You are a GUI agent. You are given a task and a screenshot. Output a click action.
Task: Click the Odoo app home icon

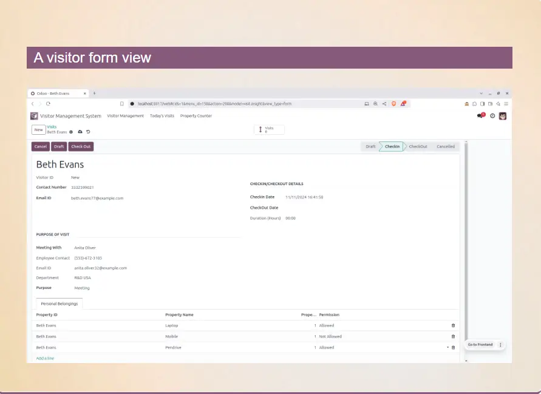pos(34,116)
